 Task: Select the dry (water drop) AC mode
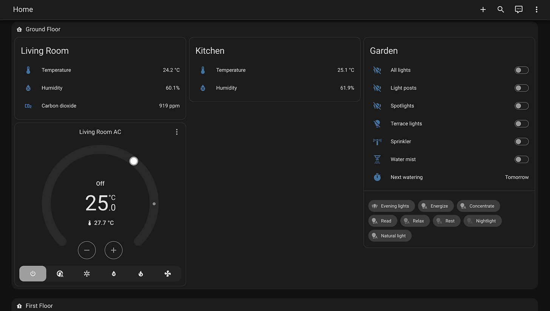[114, 274]
